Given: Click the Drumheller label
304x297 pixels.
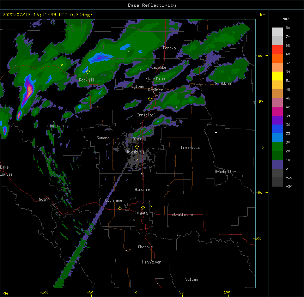Looking at the screenshot, I should pos(225,172).
